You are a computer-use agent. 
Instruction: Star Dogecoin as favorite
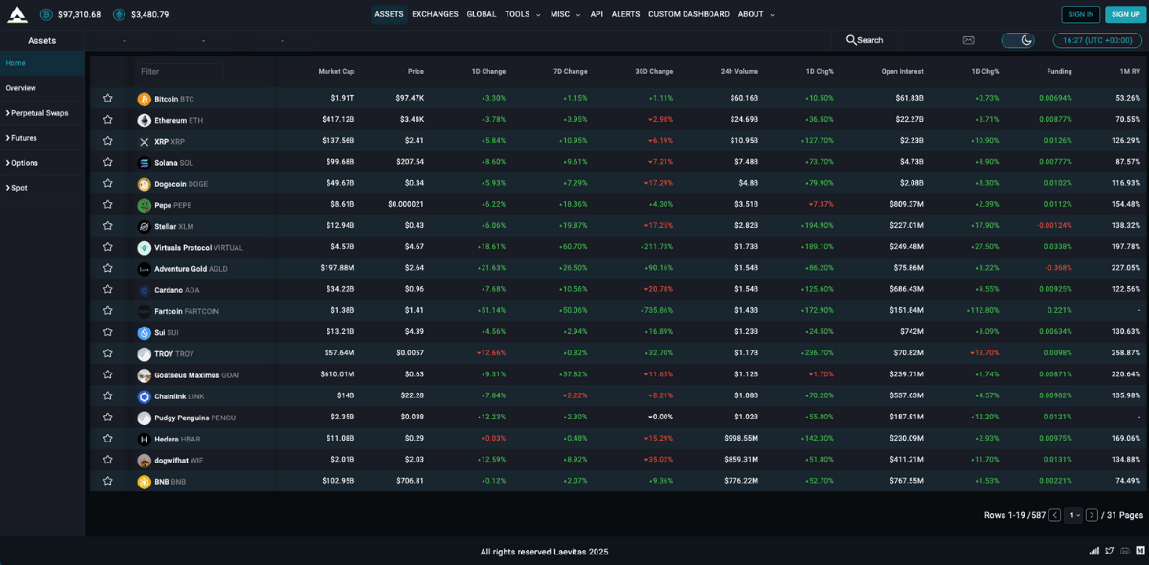coord(108,184)
